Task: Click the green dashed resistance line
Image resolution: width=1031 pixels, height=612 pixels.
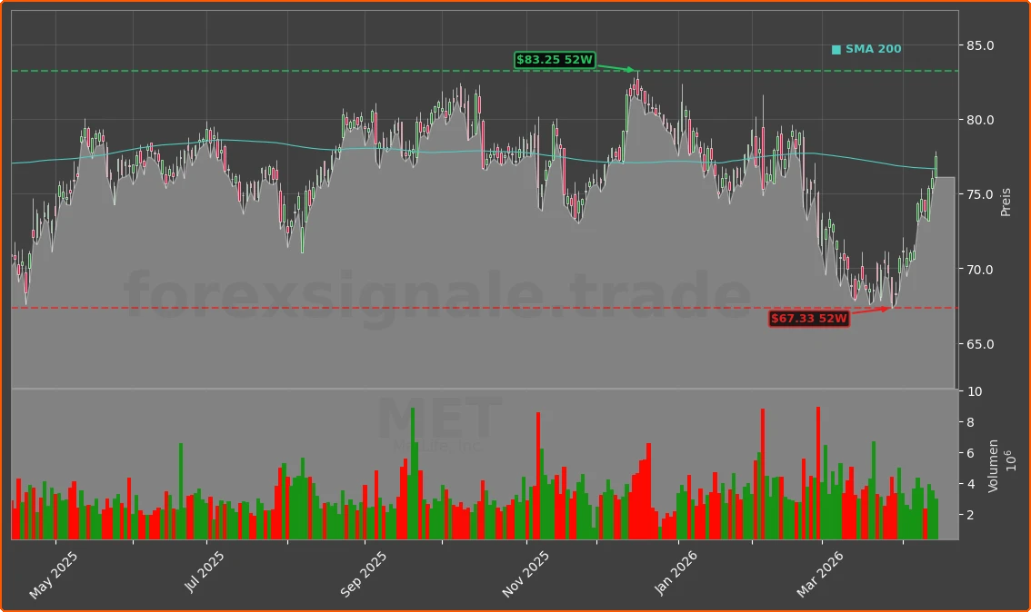Action: click(273, 69)
